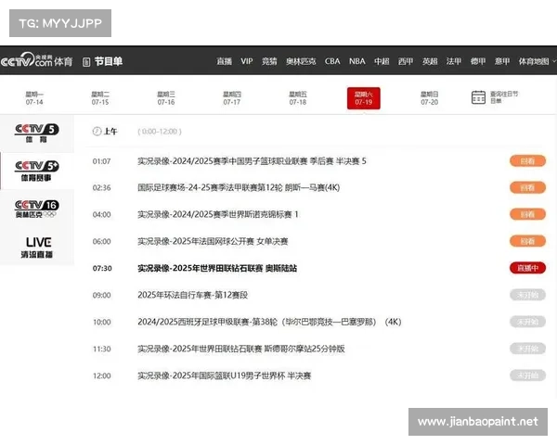557x445 pixels.
Task: Select the LIVE 清流直播 channel
Action: coord(37,248)
